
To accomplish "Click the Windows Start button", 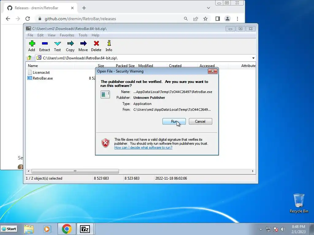I will 9,229.
